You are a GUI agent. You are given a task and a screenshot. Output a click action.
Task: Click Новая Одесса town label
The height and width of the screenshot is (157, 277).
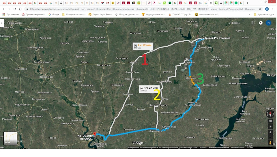point(79,105)
